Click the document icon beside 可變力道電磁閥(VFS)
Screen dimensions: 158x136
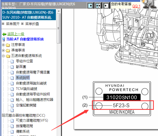click(12, 121)
